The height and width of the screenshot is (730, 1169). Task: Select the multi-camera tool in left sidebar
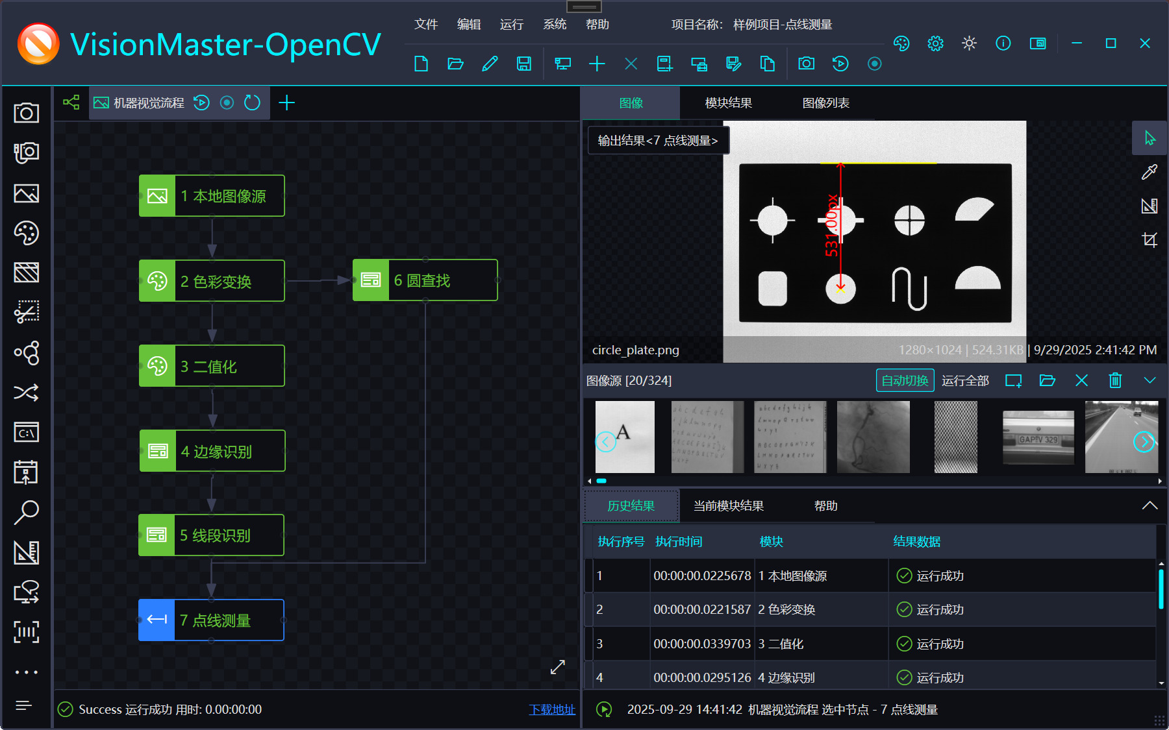[x=27, y=153]
